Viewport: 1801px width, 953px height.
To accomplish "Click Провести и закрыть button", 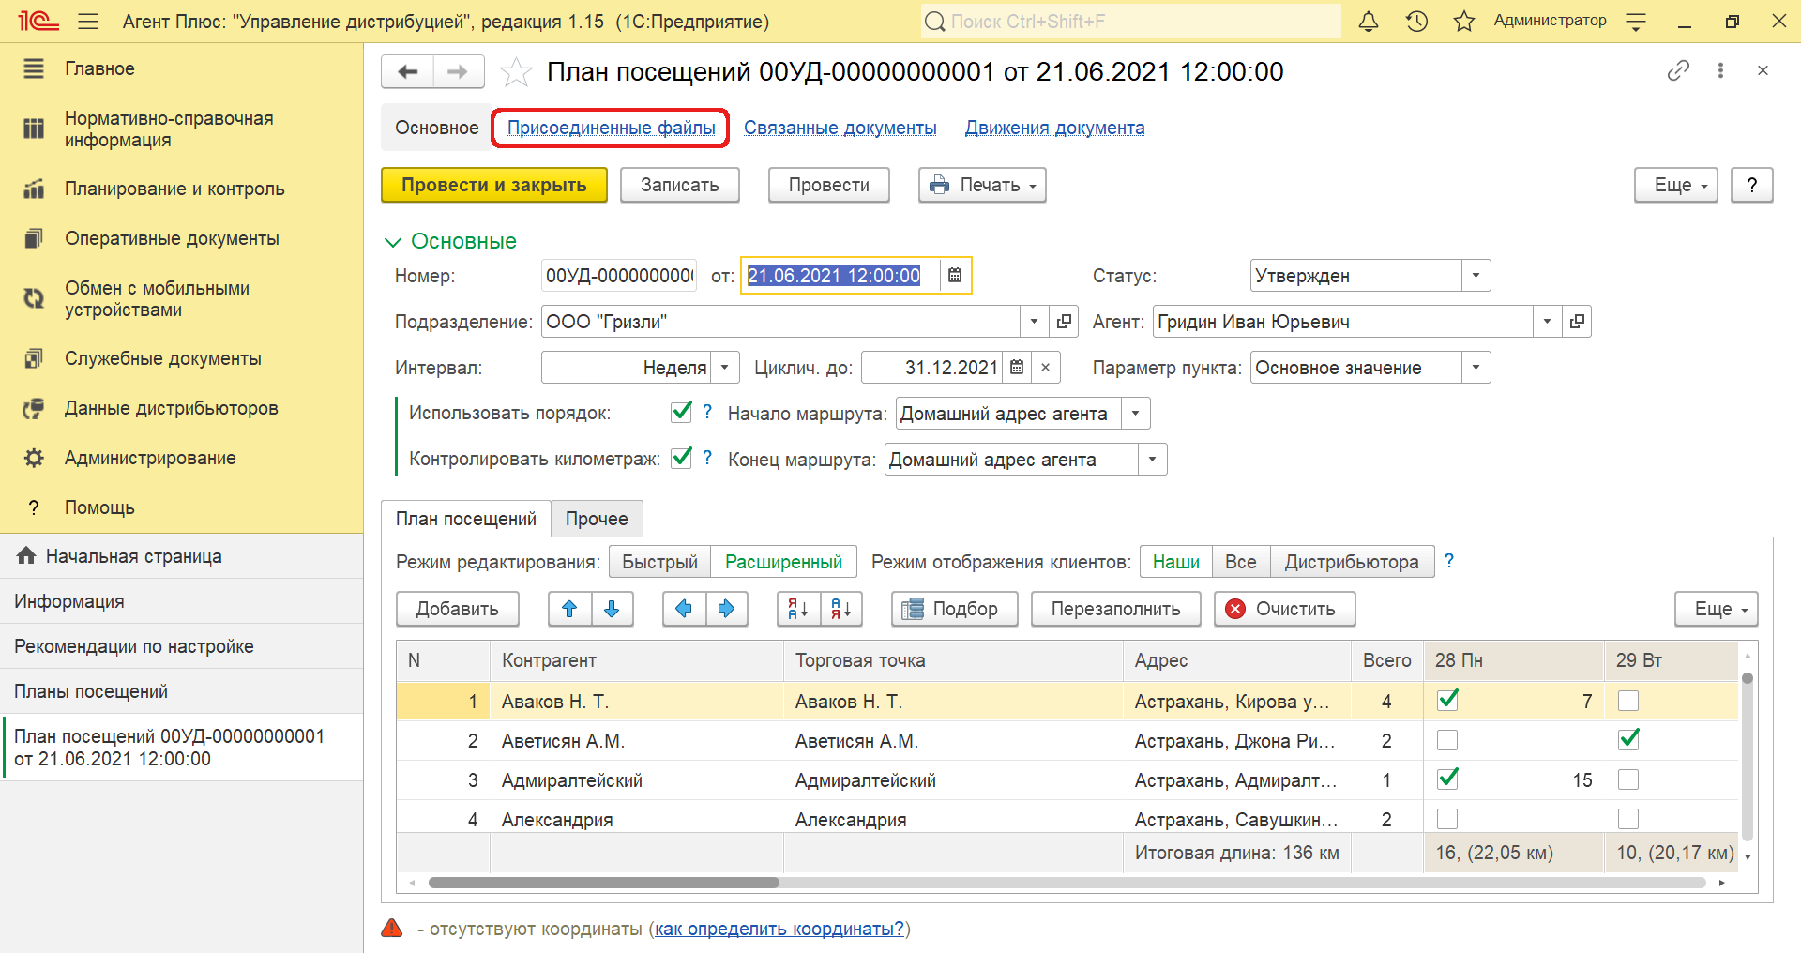I will coord(494,185).
